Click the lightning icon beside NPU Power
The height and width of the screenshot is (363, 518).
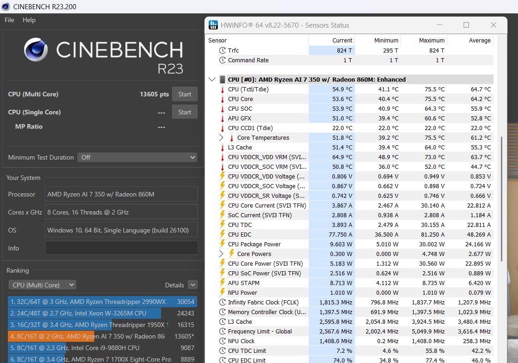point(223,293)
